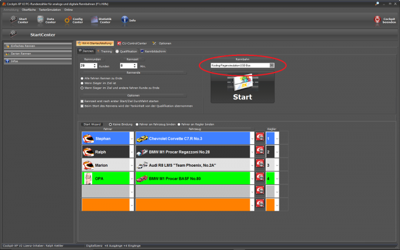Open the Rennbahn dropdown list

click(x=271, y=66)
